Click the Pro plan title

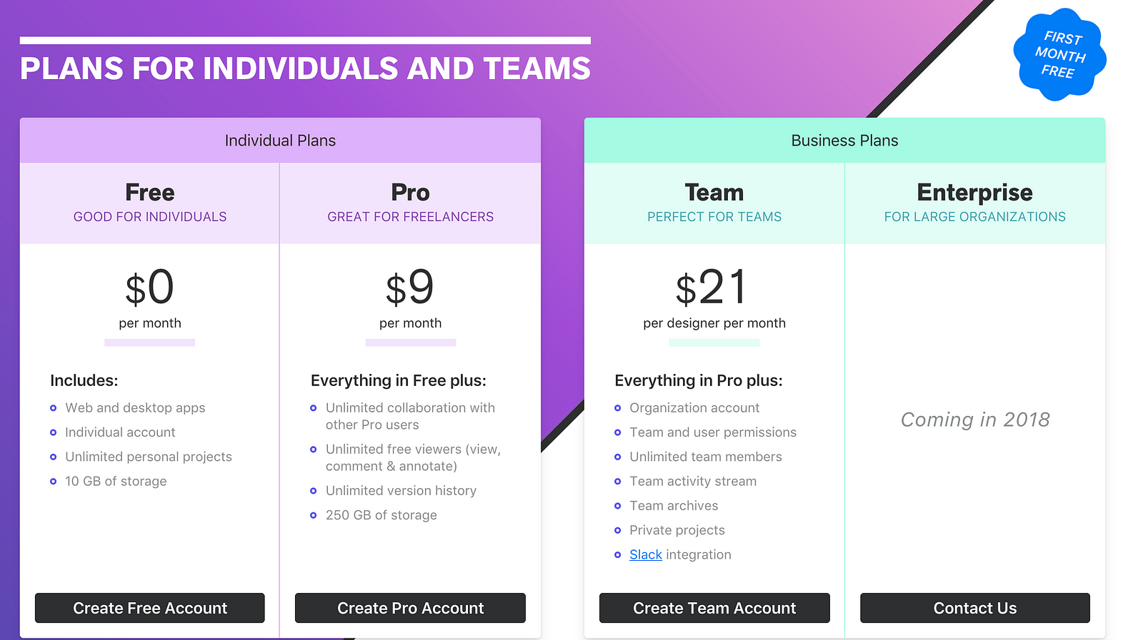pyautogui.click(x=410, y=193)
